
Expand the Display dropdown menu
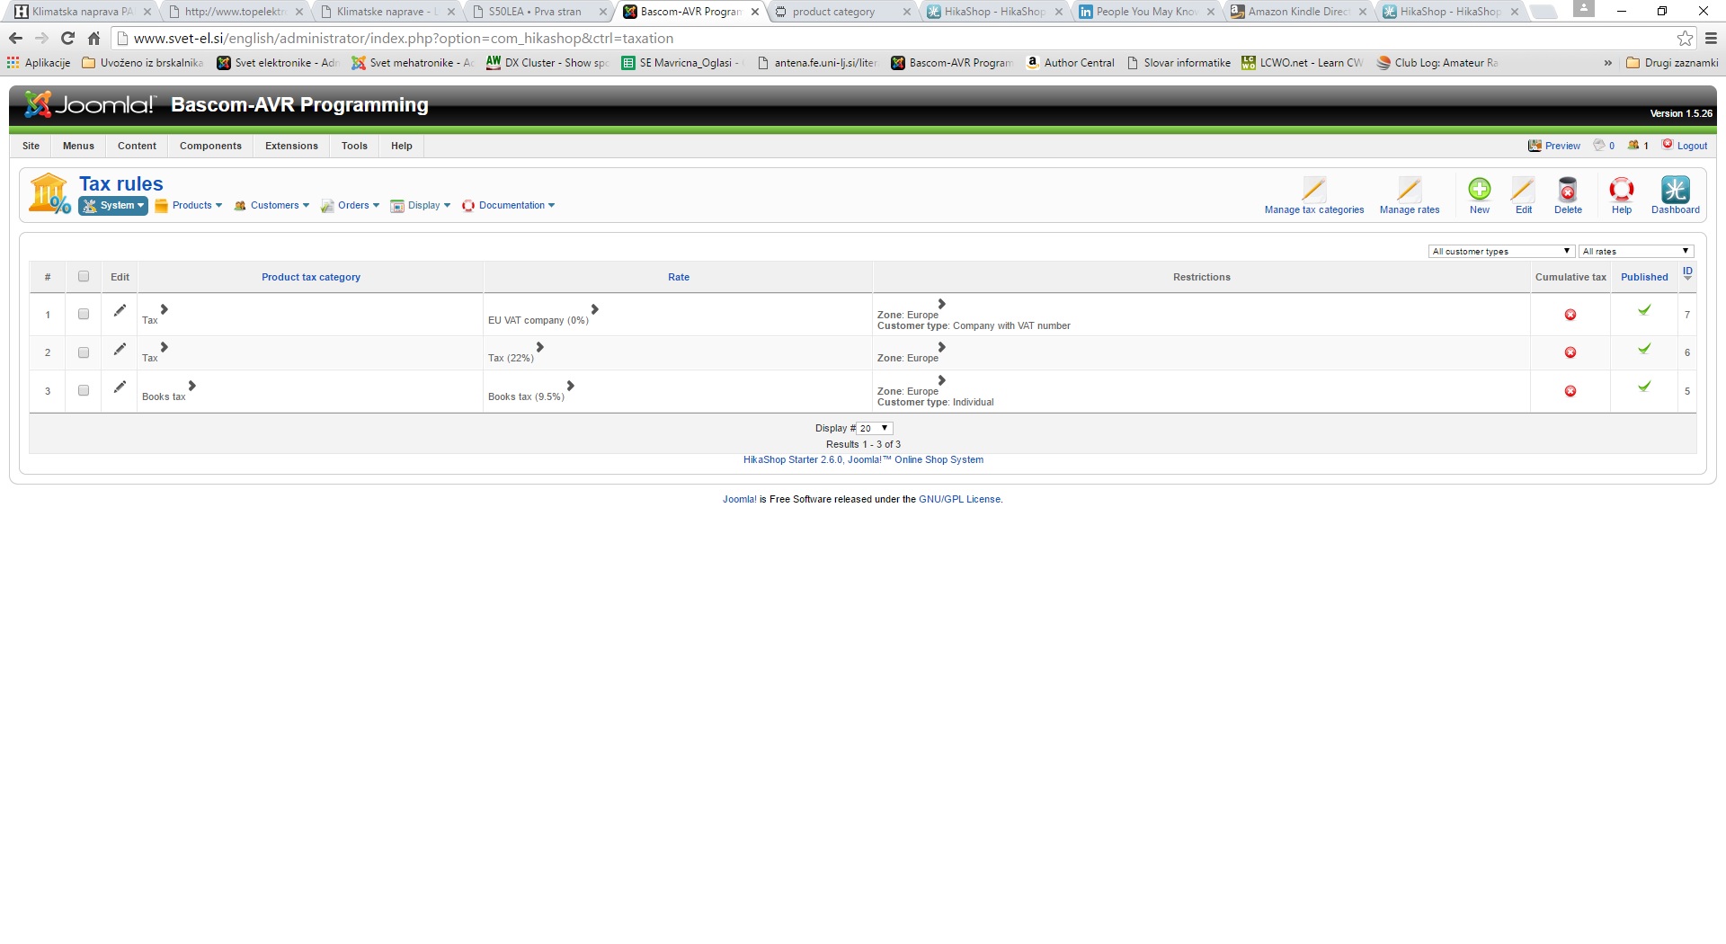[421, 206]
